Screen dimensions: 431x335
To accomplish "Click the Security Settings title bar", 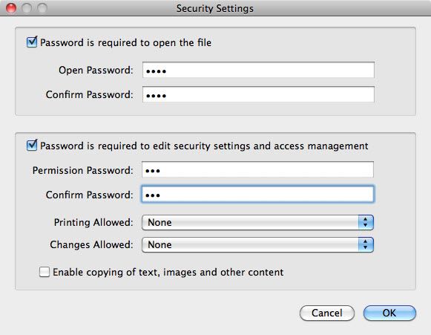I will 215,8.
